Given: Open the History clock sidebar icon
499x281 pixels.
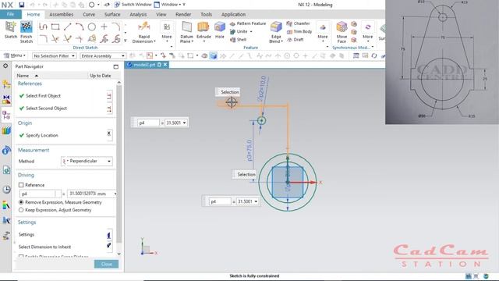Looking at the screenshot, I should [6, 189].
